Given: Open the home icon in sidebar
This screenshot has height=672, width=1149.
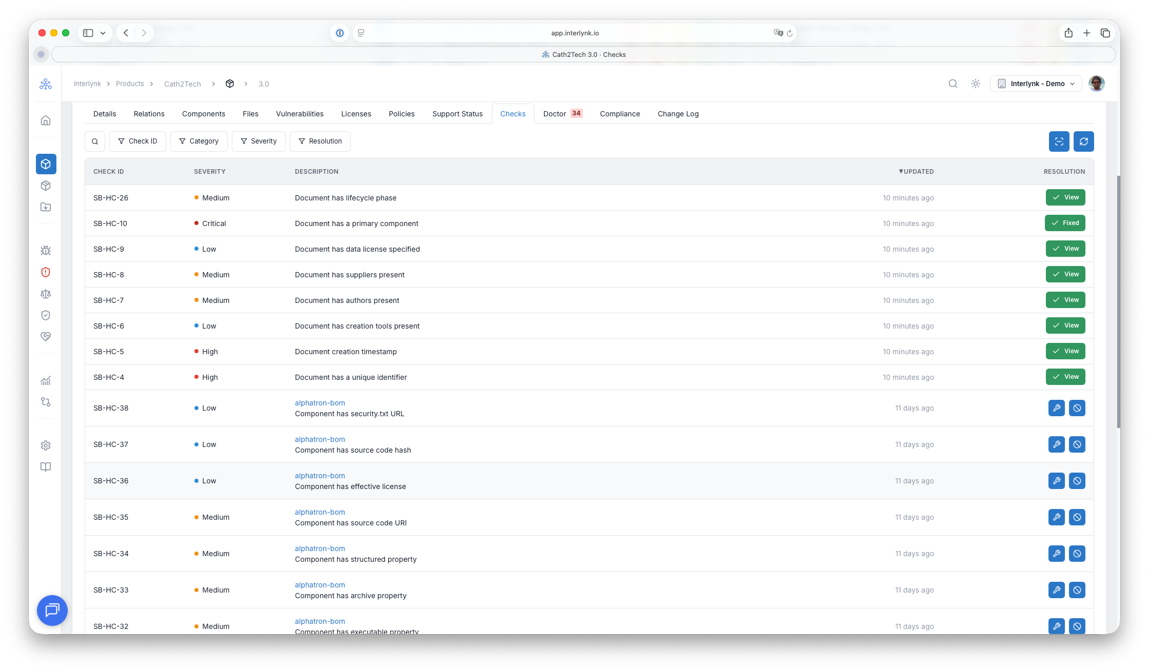Looking at the screenshot, I should [46, 120].
